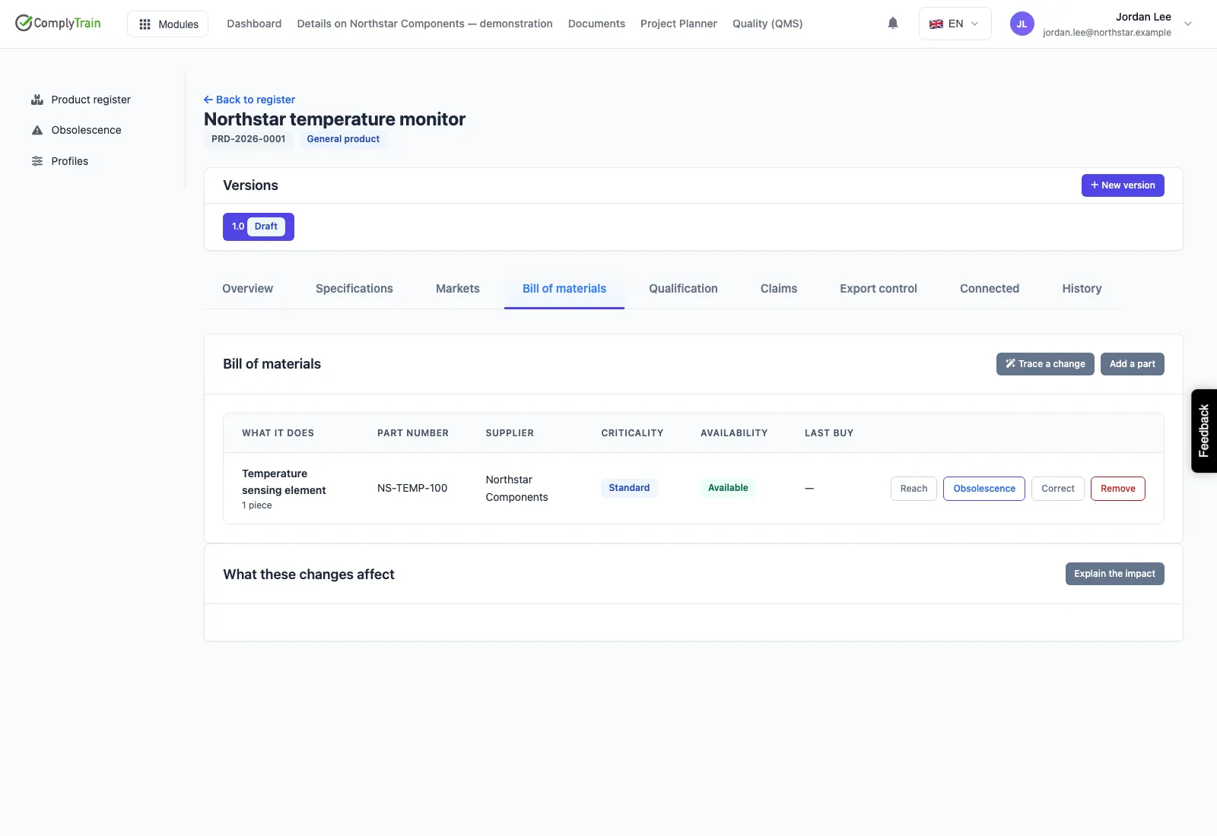Switch to the Qualification tab
1217x836 pixels.
point(683,289)
